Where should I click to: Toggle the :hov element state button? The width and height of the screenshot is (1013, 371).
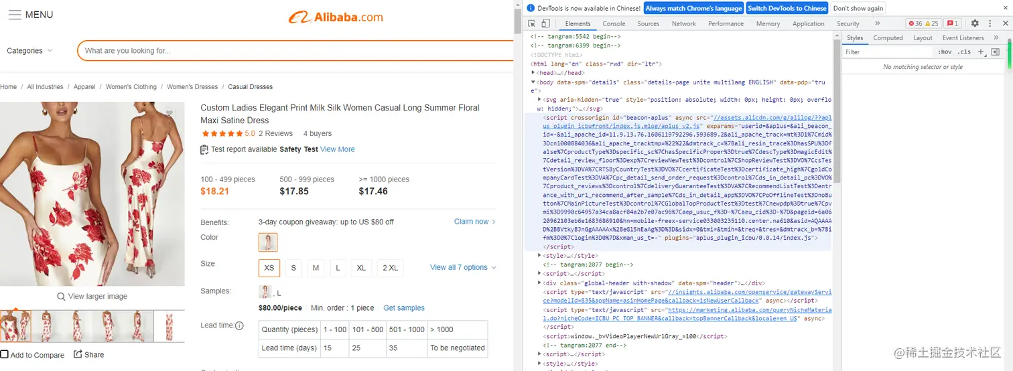[945, 52]
